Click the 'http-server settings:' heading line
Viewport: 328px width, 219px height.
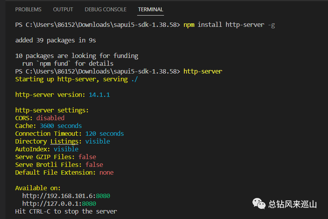[52, 110]
